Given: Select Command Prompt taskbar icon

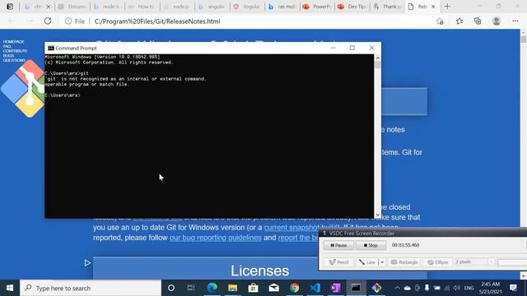Looking at the screenshot, I should pos(356,288).
